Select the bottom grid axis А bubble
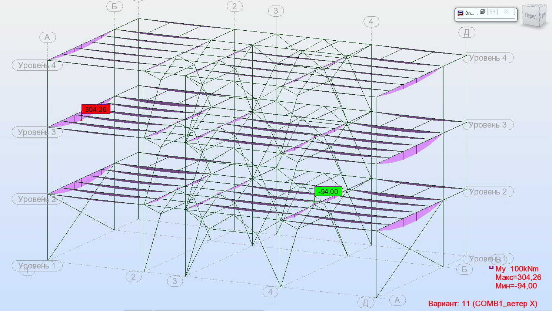 pyautogui.click(x=398, y=300)
